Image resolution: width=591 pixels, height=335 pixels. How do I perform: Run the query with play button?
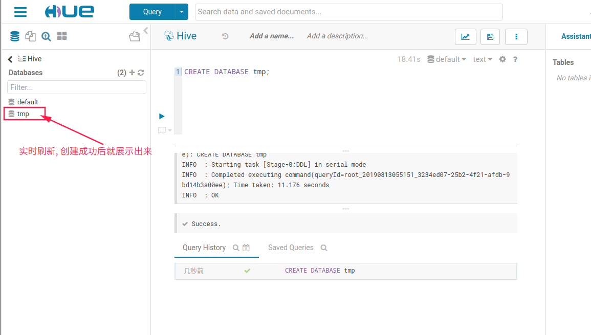162,116
